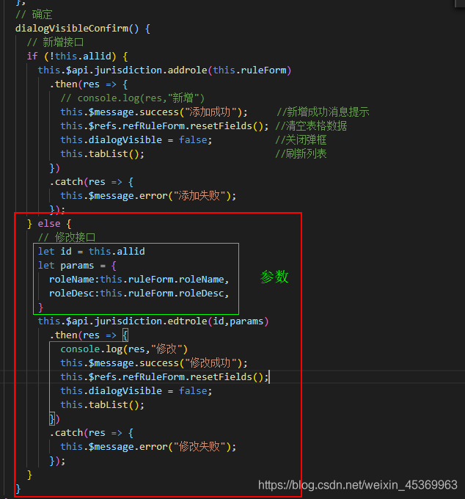The width and height of the screenshot is (465, 499).
Task: Click '.catch(res => {' above the '添加失败' error line
Action: coord(91,182)
